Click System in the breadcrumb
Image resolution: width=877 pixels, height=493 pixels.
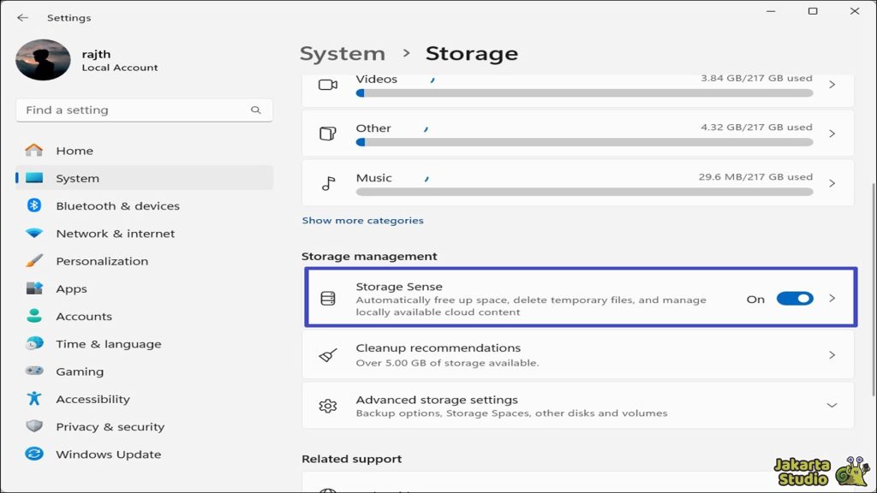tap(342, 53)
